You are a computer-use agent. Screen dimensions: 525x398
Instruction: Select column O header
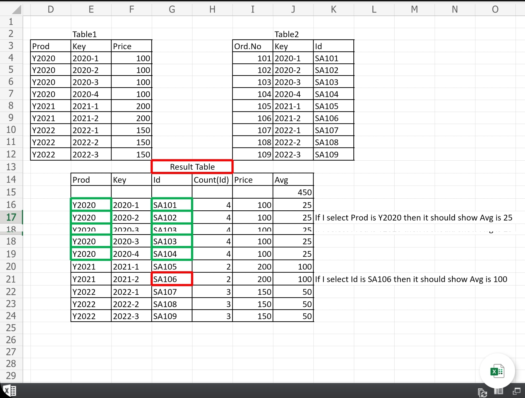coord(495,9)
